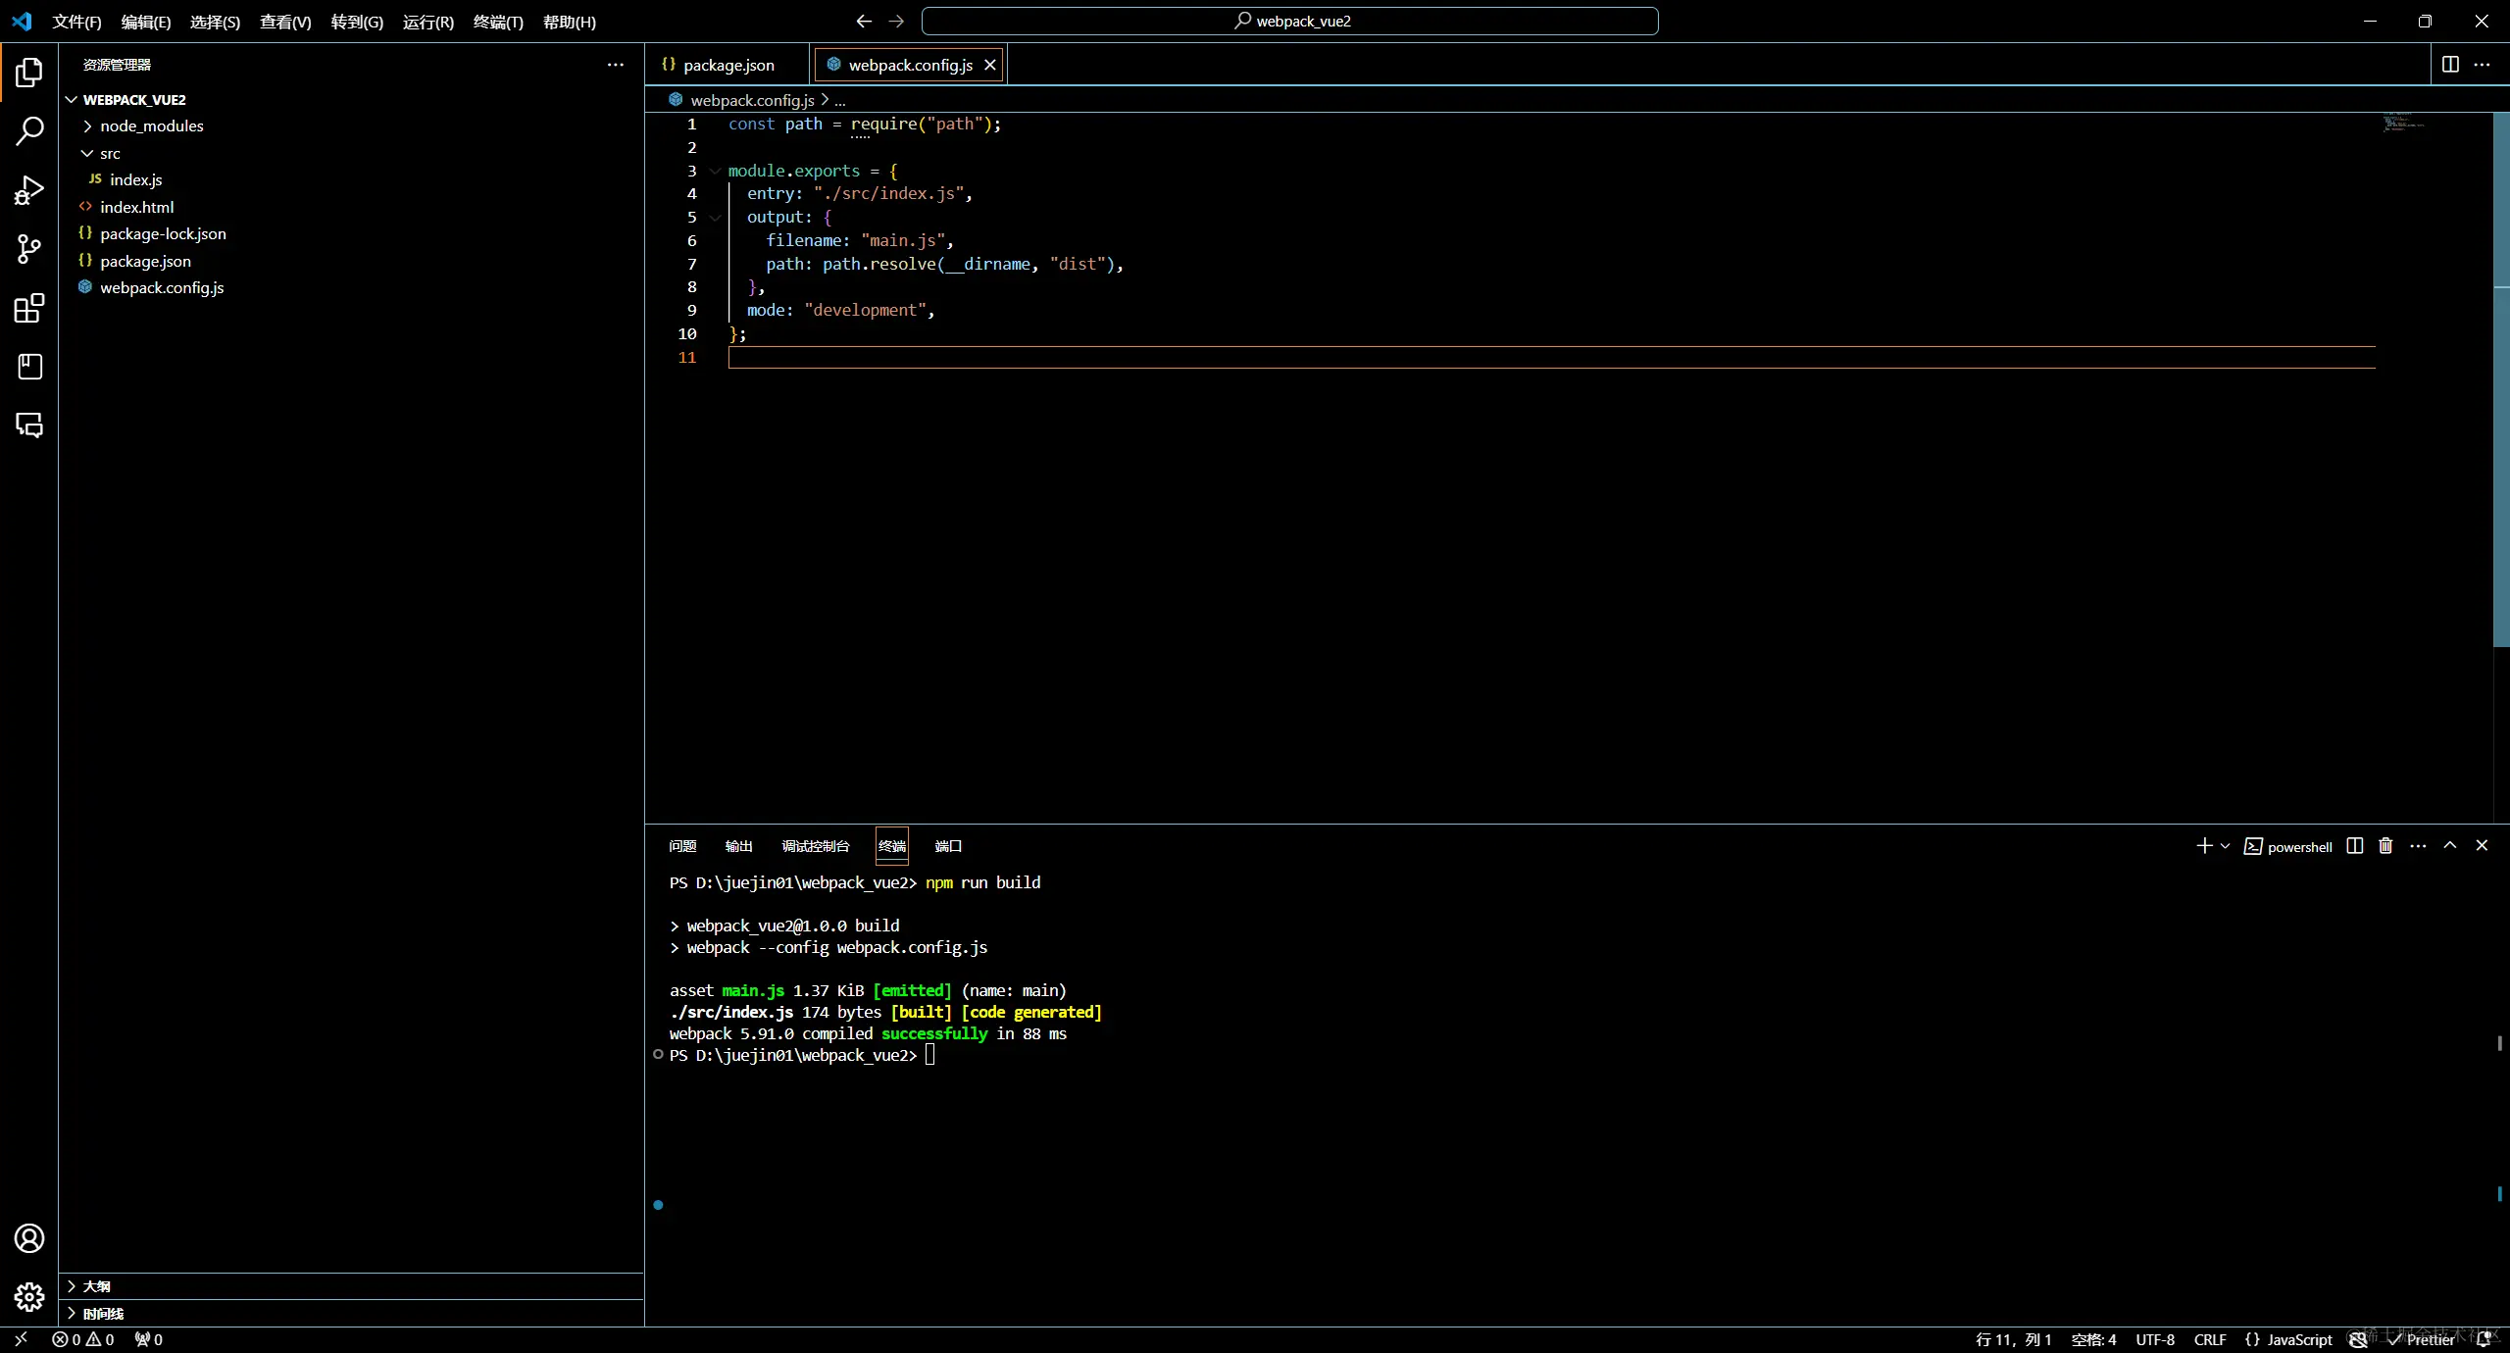Image resolution: width=2510 pixels, height=1353 pixels.
Task: Fold the output block on line 5
Action: 716,218
